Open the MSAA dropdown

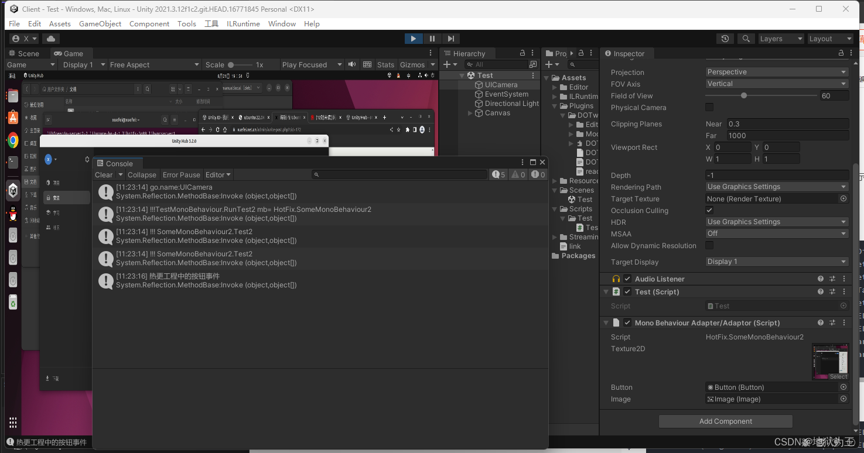(x=777, y=234)
